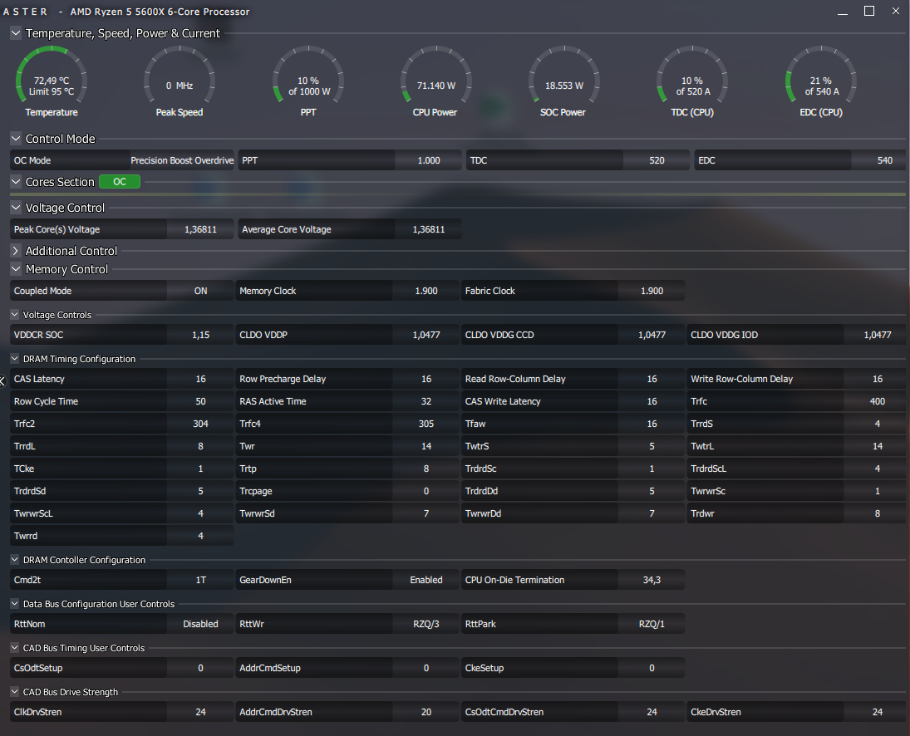Click the PPT value 1.000
Viewport: 910px width, 736px height.
pos(428,160)
